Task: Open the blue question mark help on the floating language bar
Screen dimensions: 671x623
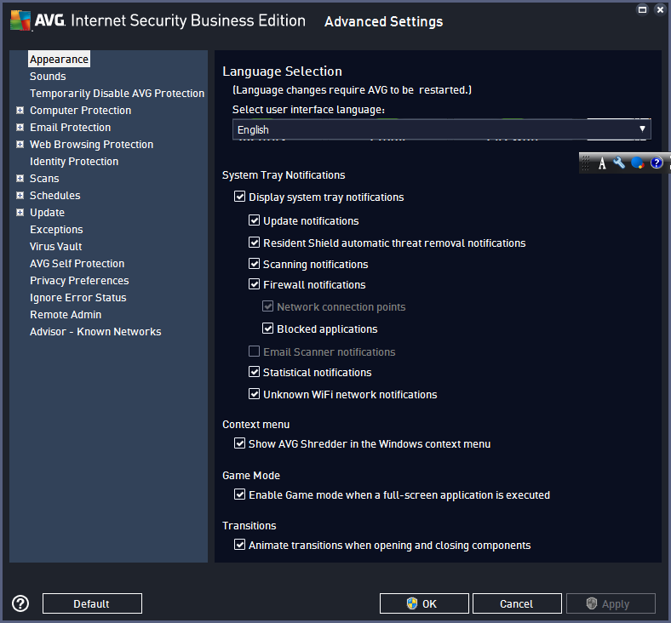Action: (657, 163)
